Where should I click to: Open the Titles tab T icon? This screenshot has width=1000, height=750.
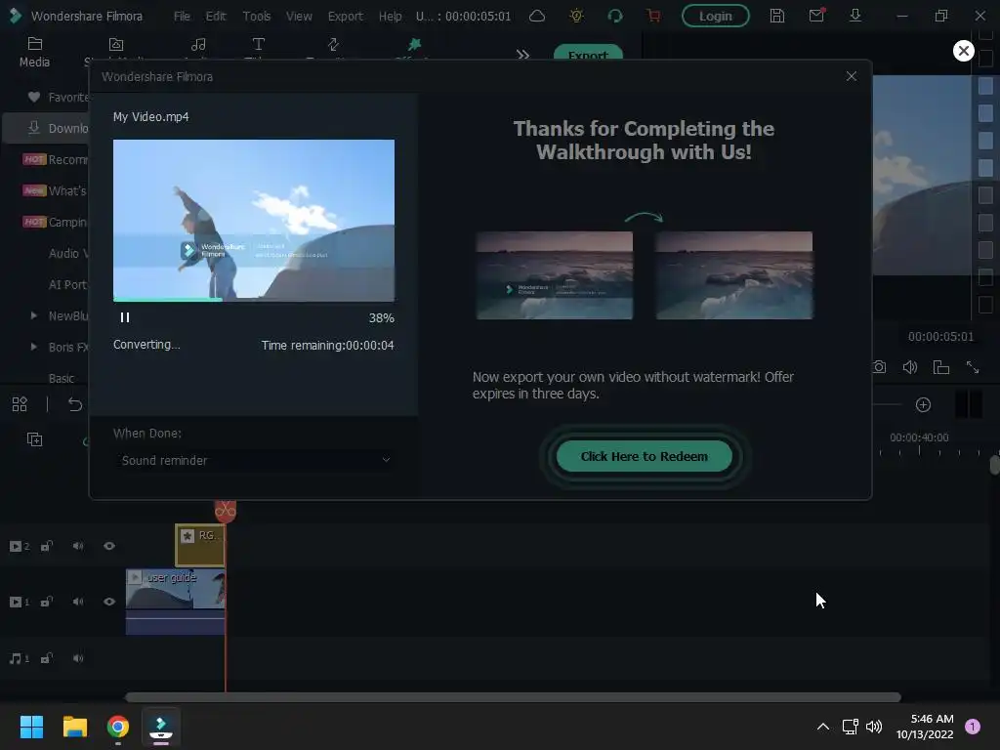point(258,45)
